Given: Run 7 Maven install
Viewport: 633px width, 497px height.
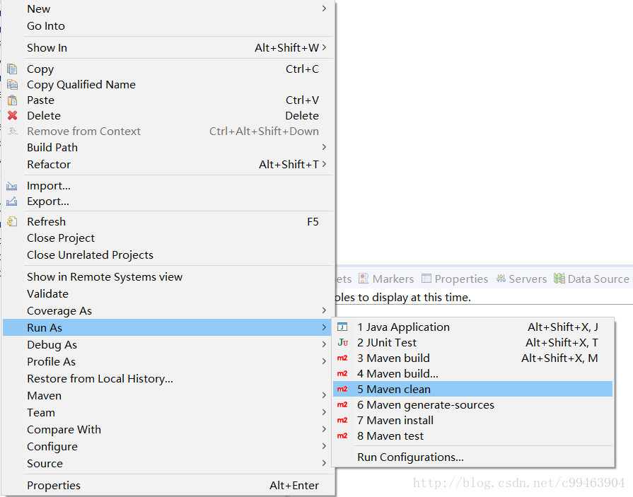Looking at the screenshot, I should click(x=472, y=421).
